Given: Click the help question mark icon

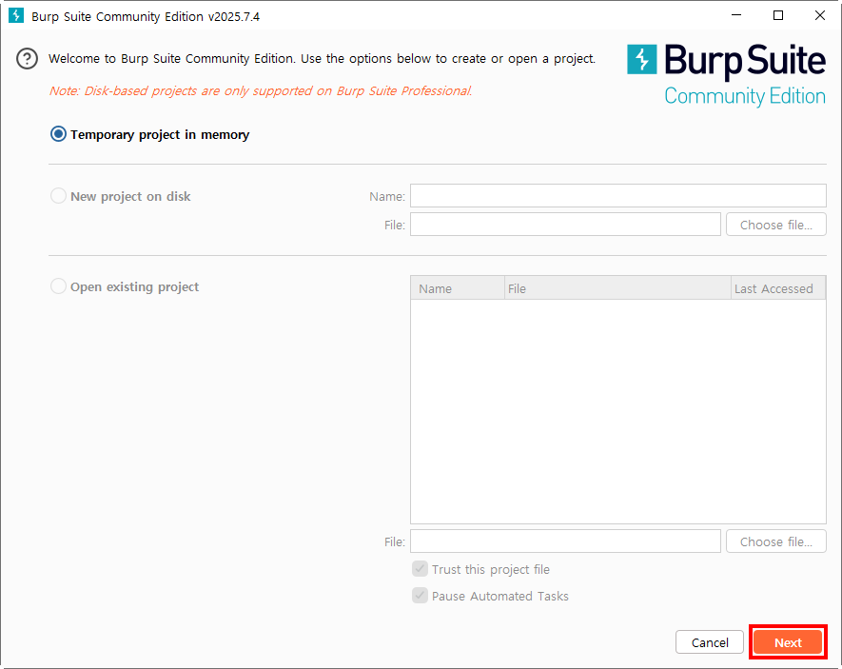Looking at the screenshot, I should (27, 58).
